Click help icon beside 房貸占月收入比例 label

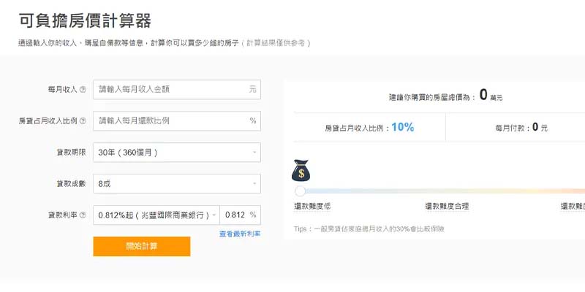click(x=83, y=121)
